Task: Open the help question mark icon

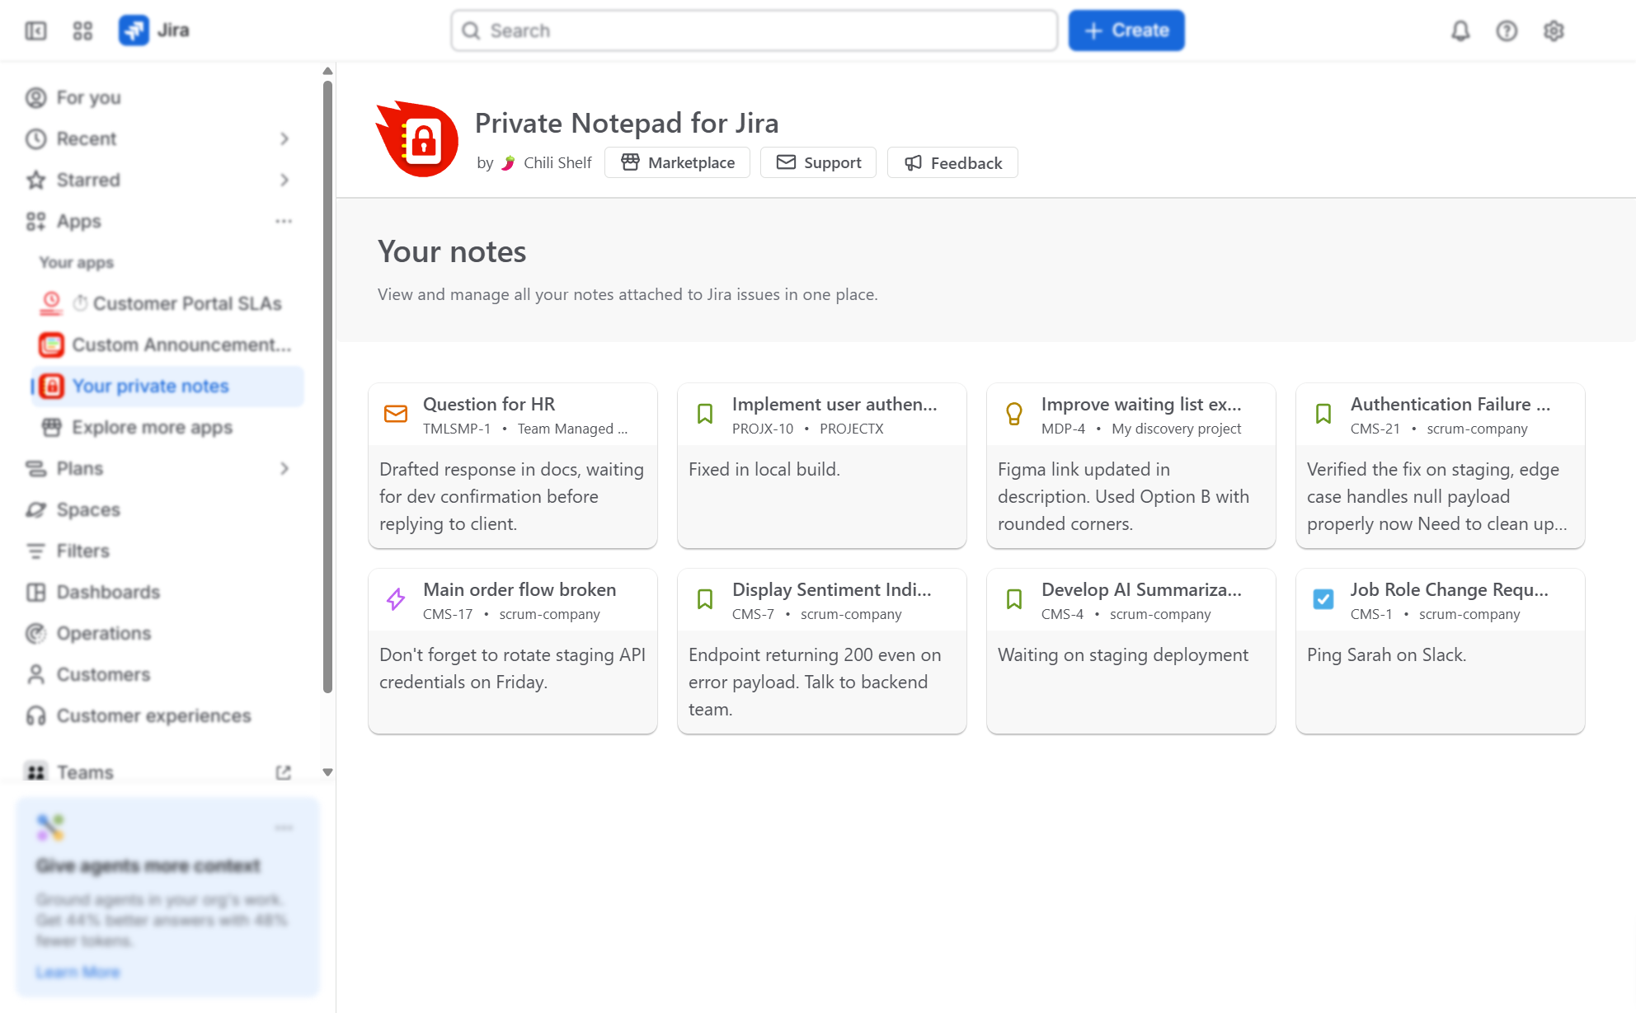Action: point(1507,30)
